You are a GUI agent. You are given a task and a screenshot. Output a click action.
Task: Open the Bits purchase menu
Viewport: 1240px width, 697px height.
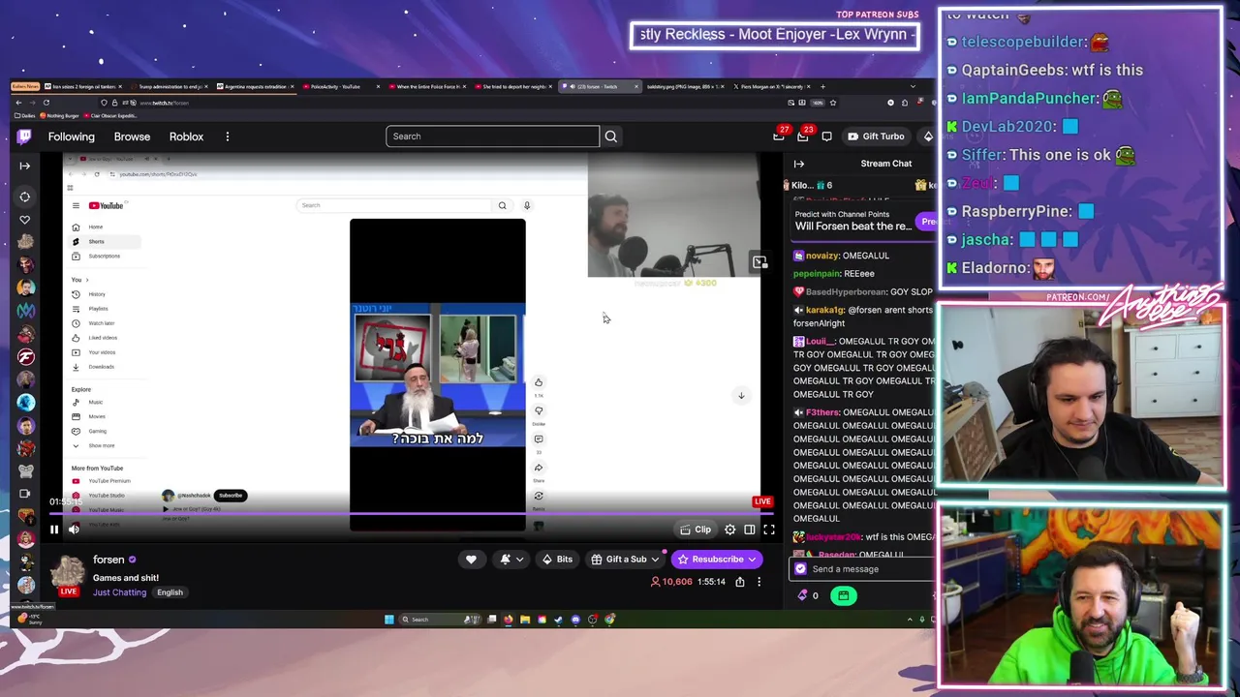557,559
